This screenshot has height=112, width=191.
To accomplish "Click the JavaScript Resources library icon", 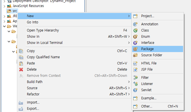I will click(x=9, y=6).
